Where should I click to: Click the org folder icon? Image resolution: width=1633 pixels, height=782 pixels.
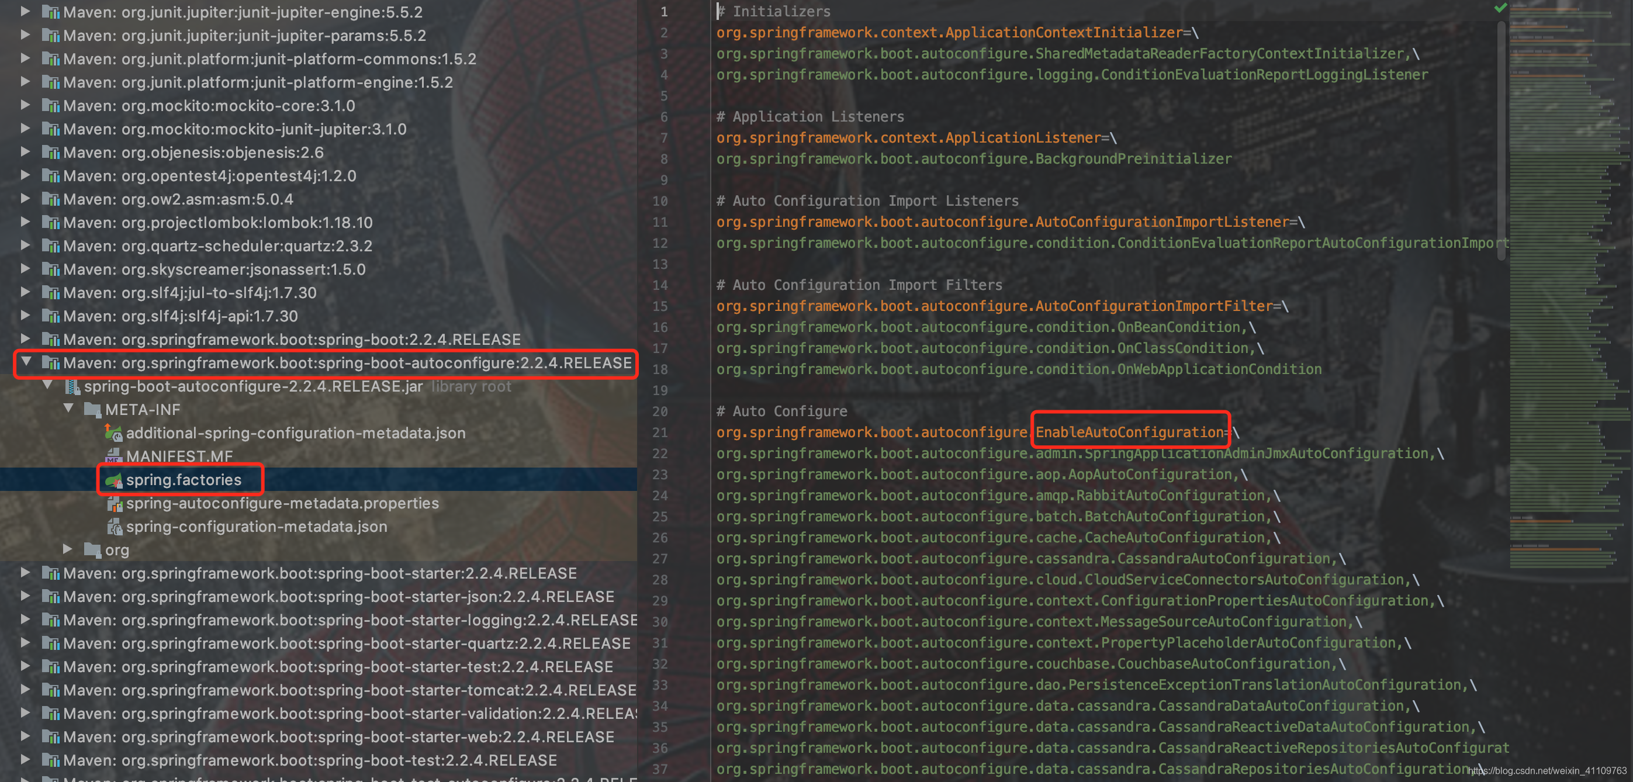pos(92,550)
